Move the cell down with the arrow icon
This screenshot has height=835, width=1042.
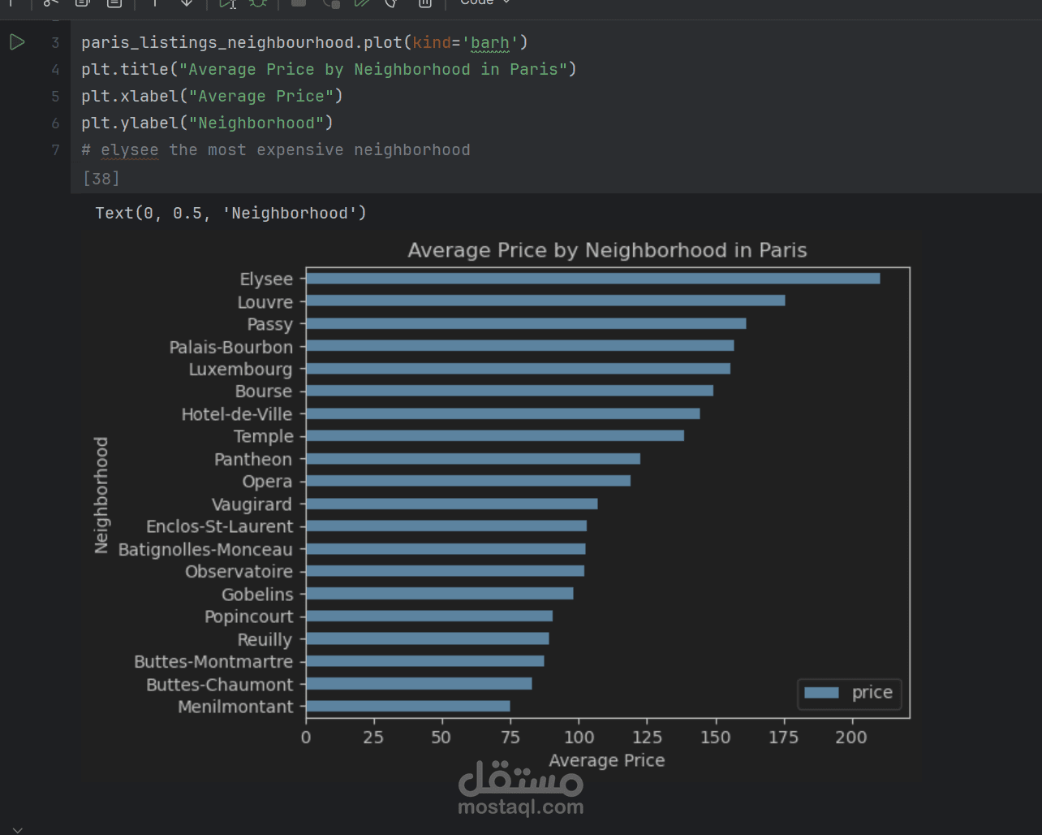tap(187, 3)
